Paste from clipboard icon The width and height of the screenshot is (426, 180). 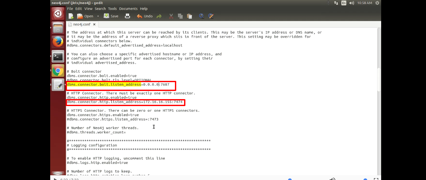(x=189, y=16)
